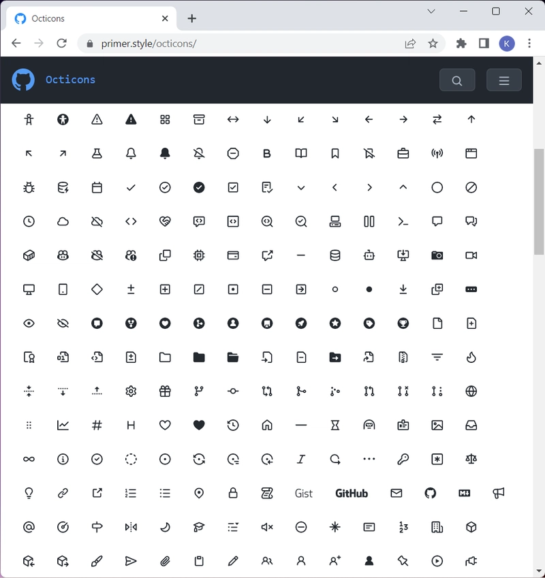
Task: Select the gear settings icon
Action: click(x=131, y=391)
